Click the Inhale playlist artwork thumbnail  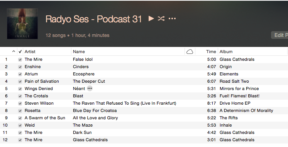coord(22,23)
